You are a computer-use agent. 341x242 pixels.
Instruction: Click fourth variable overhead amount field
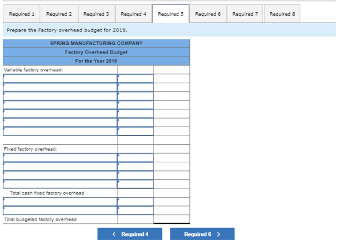[x=135, y=105]
